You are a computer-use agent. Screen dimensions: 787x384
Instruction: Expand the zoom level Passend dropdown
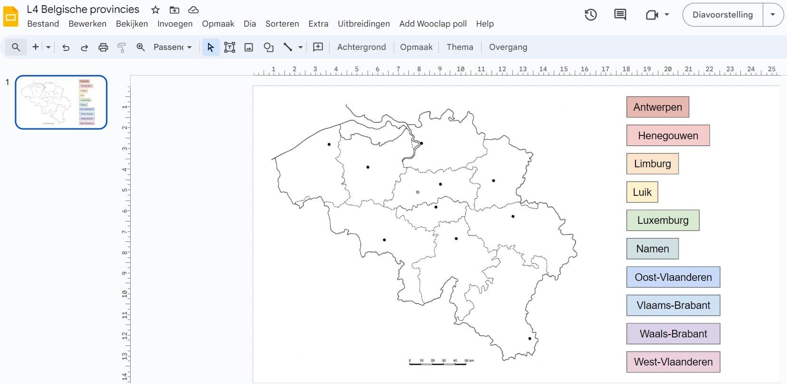point(172,47)
